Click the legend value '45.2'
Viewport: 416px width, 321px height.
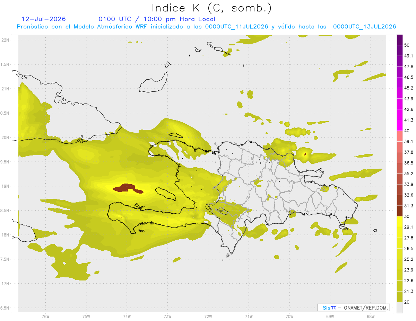pyautogui.click(x=409, y=88)
